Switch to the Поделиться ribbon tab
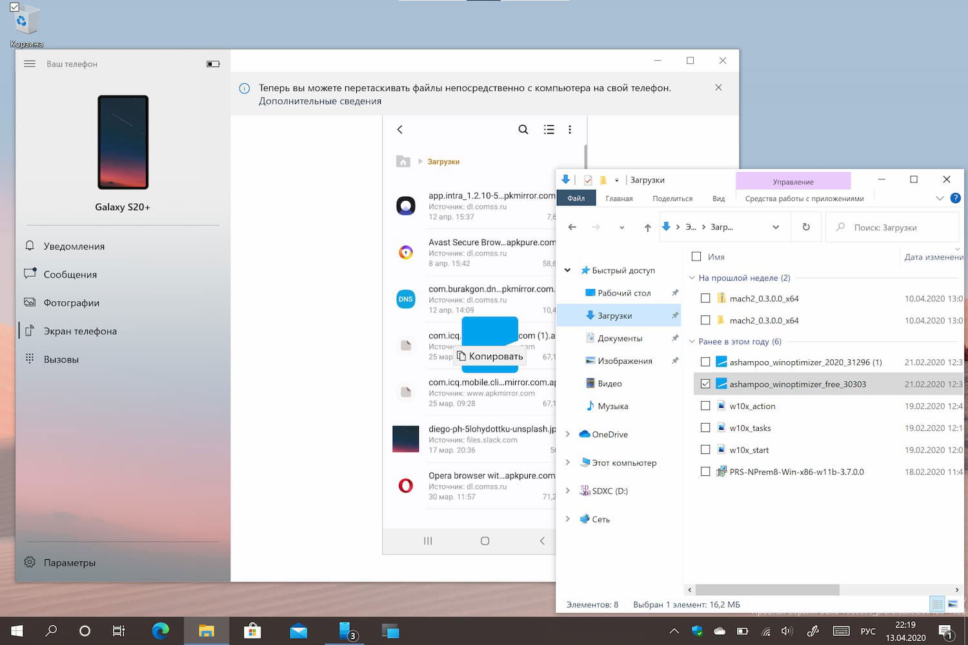The image size is (968, 645). pyautogui.click(x=672, y=199)
